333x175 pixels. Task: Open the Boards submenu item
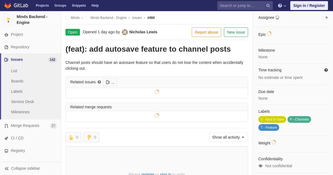pyautogui.click(x=17, y=81)
